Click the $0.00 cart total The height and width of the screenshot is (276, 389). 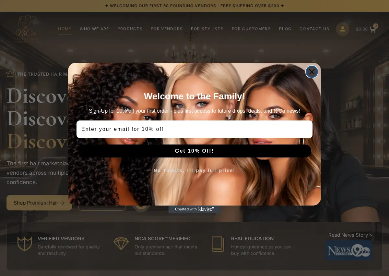pos(362,29)
